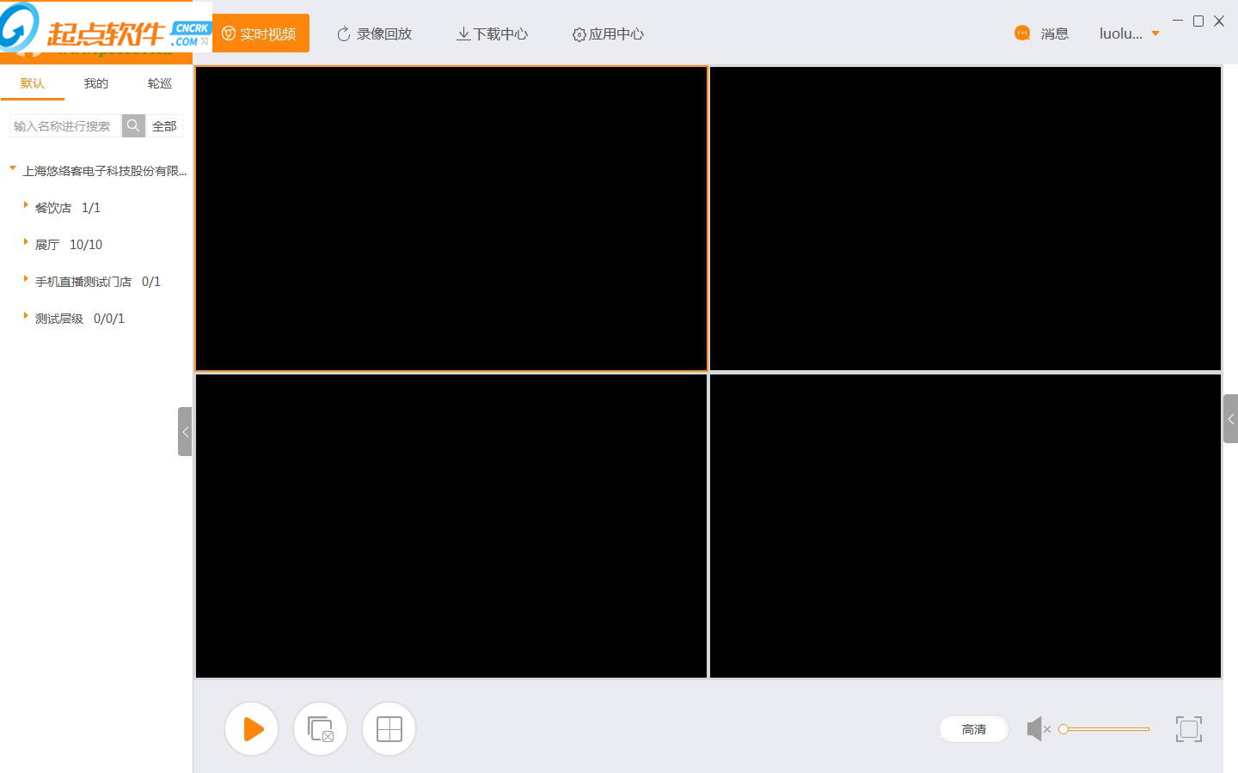This screenshot has height=773, width=1238.
Task: Select the bottom-right video pane
Action: (x=965, y=526)
